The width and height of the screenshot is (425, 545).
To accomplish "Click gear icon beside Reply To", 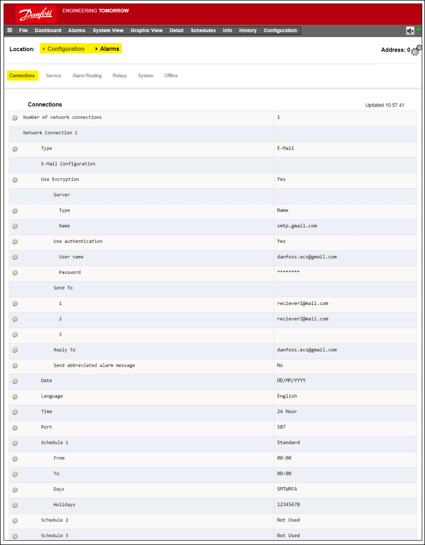I will (15, 350).
